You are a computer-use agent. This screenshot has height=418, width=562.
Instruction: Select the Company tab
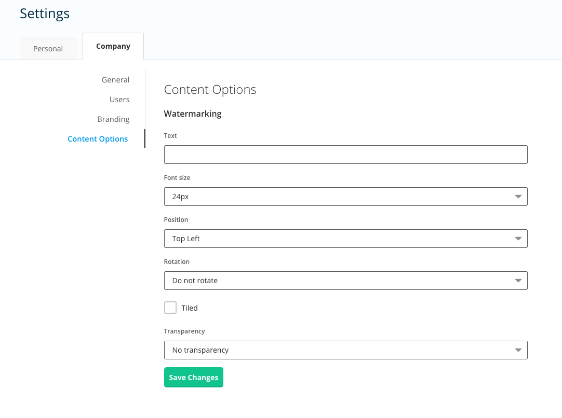coord(113,46)
